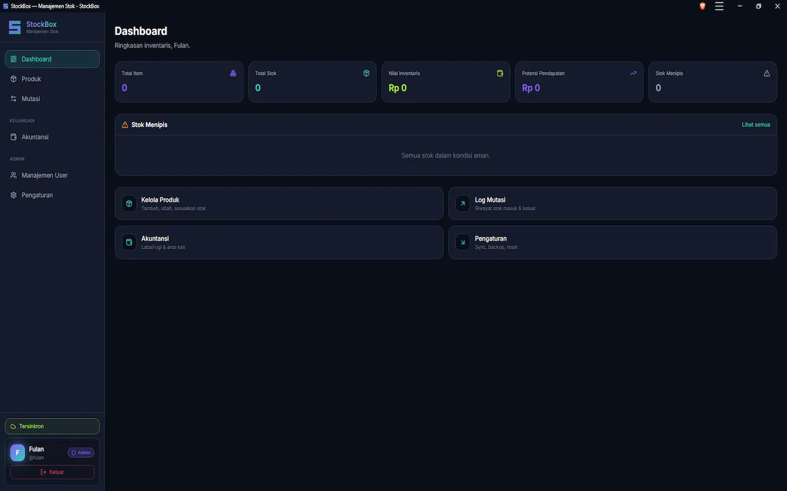Screen dimensions: 787x491
Task: Click the Mutasi arrows icon in sidebar
Action: click(x=14, y=98)
